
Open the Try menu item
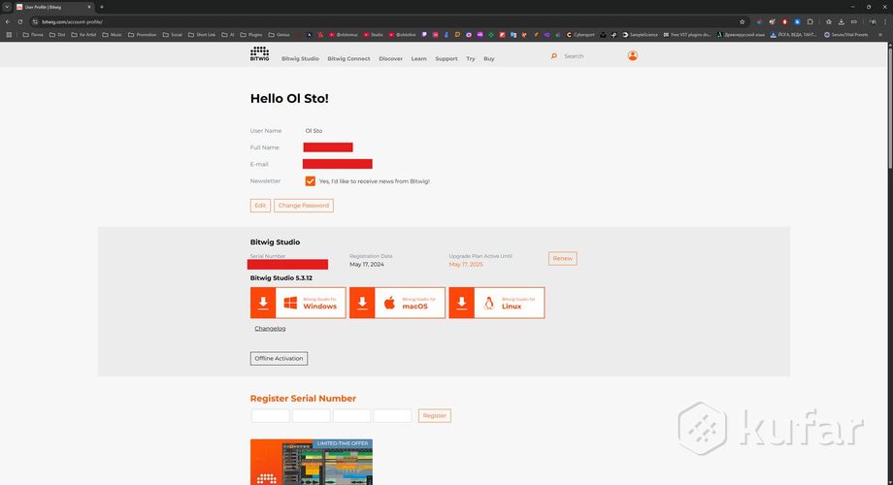[471, 58]
